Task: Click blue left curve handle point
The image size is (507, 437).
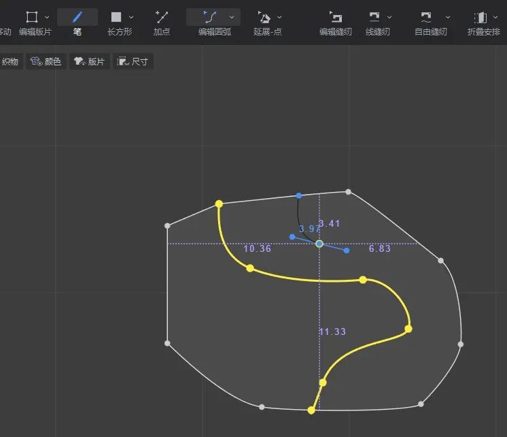Action: point(292,237)
